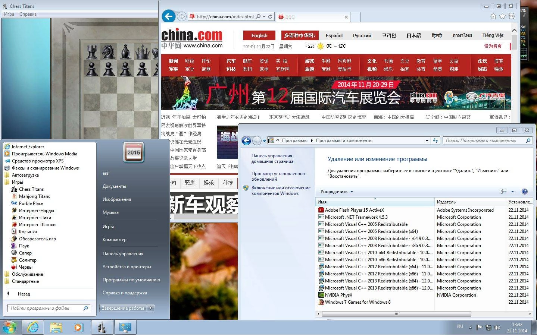Open the Español link on china.com

334,36
